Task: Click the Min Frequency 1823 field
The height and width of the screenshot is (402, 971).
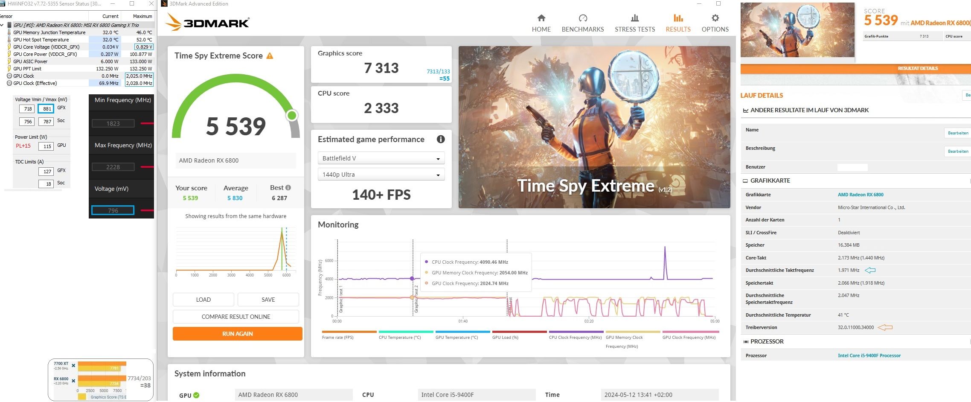Action: pos(113,123)
